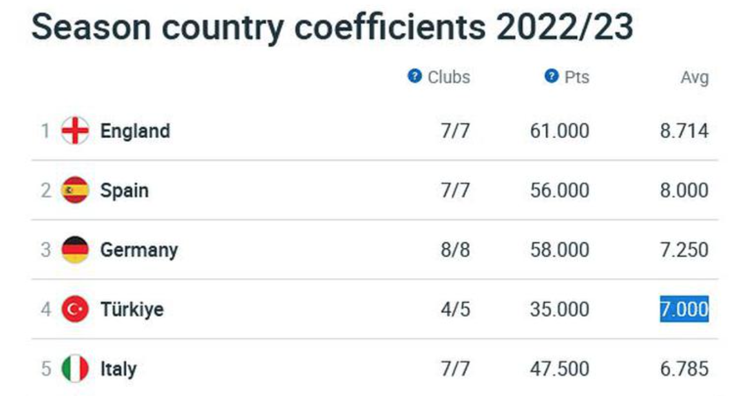Click the Türkiye flag icon
The image size is (734, 396).
[x=75, y=309]
